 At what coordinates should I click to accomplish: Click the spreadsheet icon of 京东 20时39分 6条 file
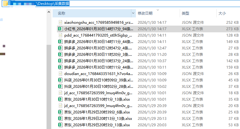(x=60, y=112)
